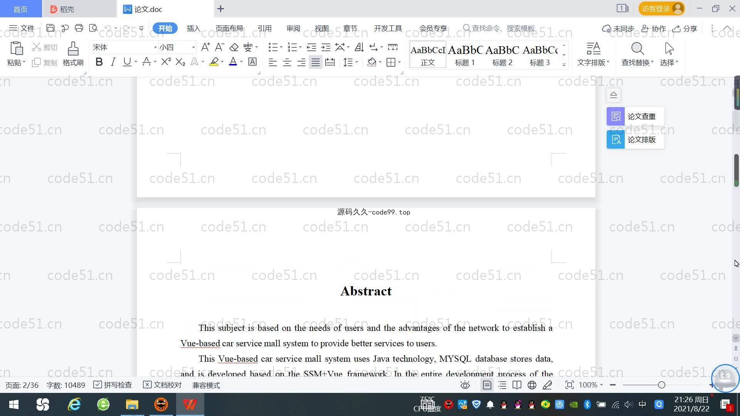Click the font color A swatch
The width and height of the screenshot is (740, 416).
[x=233, y=62]
